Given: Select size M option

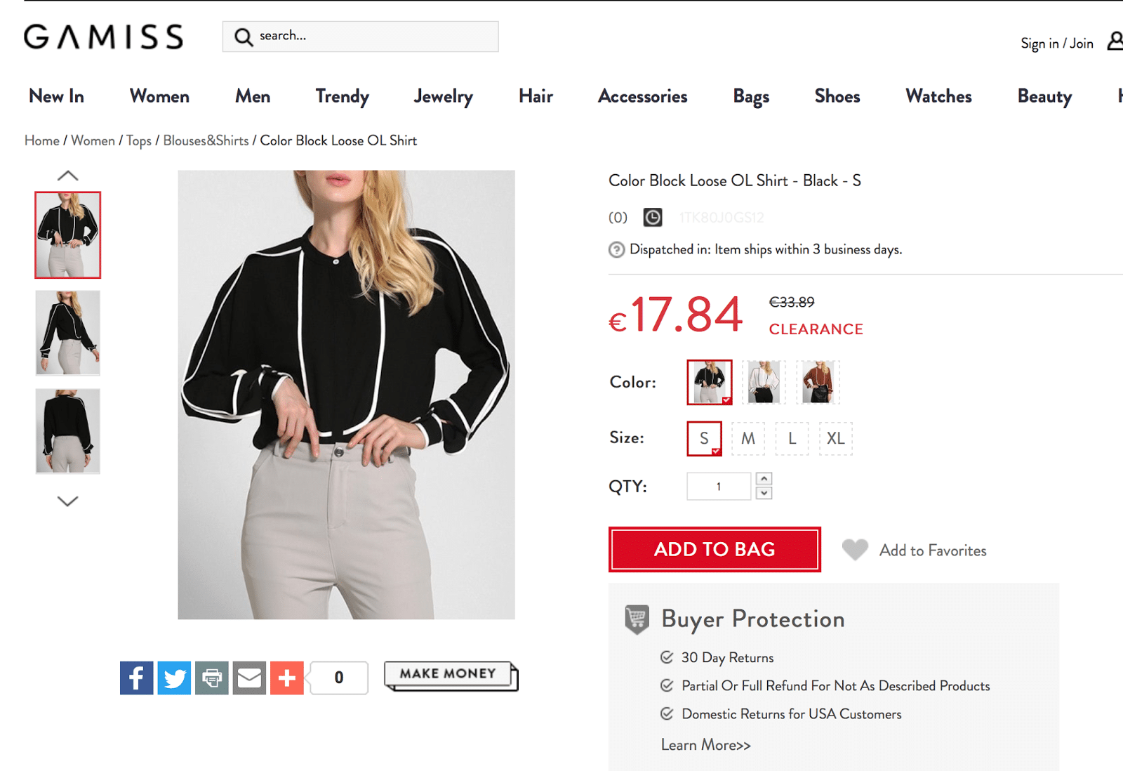Looking at the screenshot, I should click(748, 439).
